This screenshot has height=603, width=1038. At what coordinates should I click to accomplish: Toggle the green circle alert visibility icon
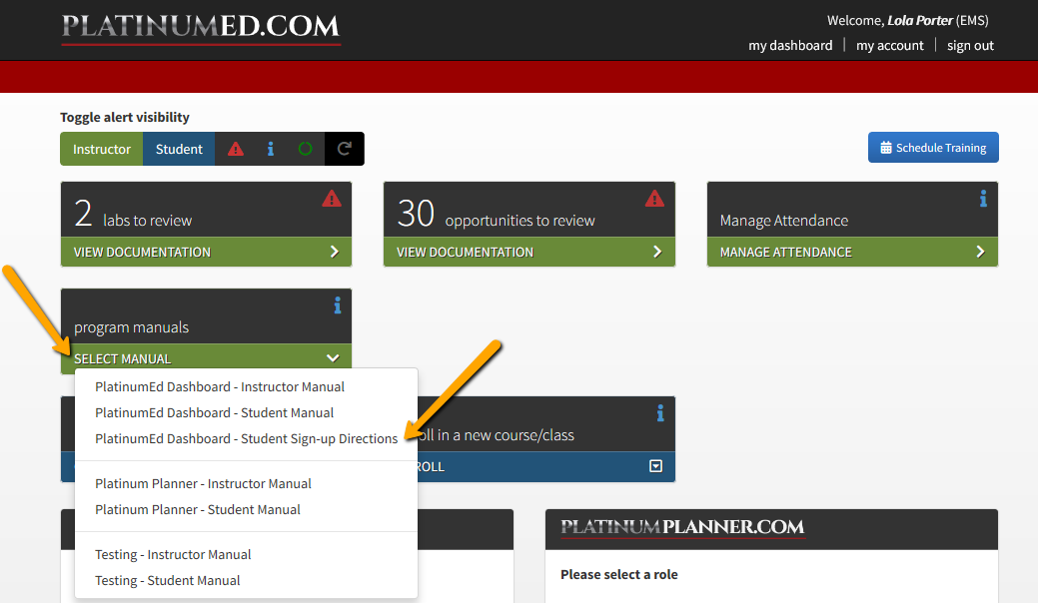tap(305, 148)
